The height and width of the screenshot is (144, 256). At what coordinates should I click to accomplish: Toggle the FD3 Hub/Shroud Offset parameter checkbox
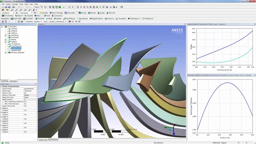(4, 102)
